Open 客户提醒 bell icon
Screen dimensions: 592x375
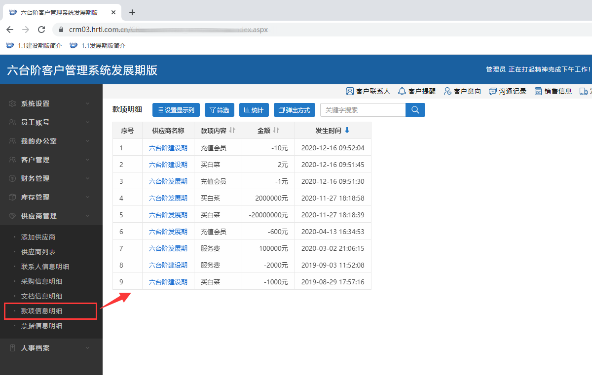(417, 91)
